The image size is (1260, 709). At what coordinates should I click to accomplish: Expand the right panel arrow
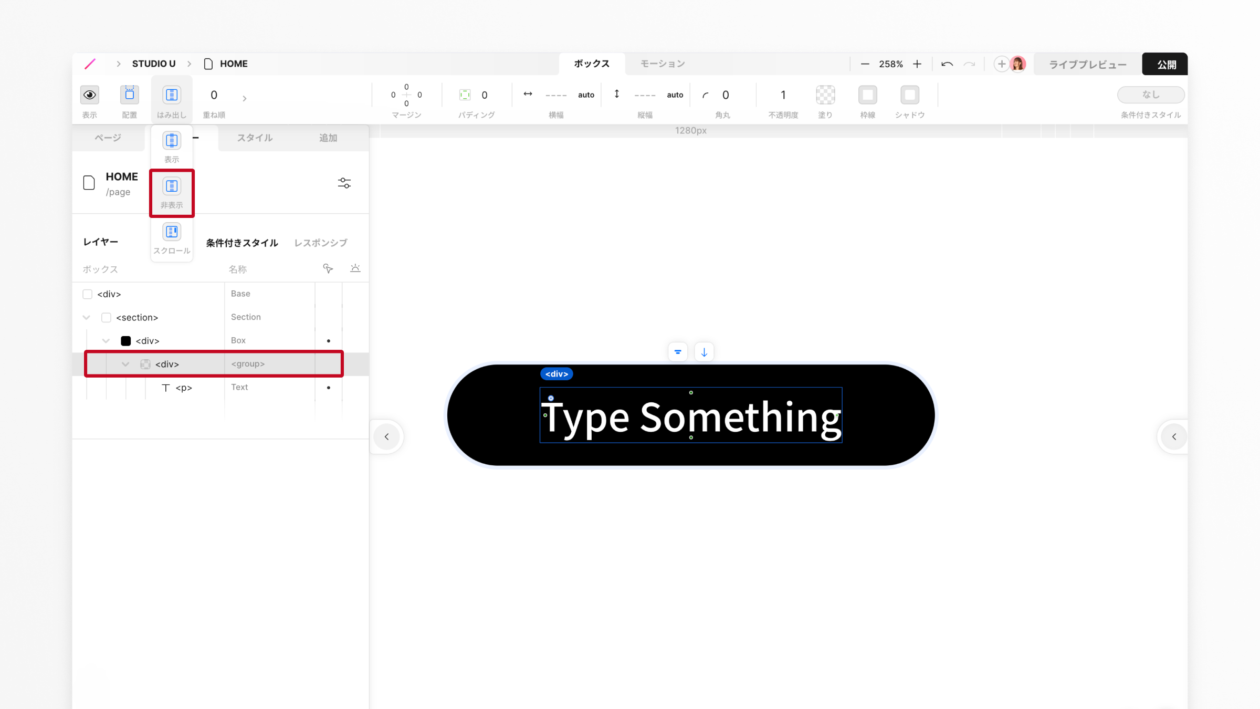point(1174,436)
